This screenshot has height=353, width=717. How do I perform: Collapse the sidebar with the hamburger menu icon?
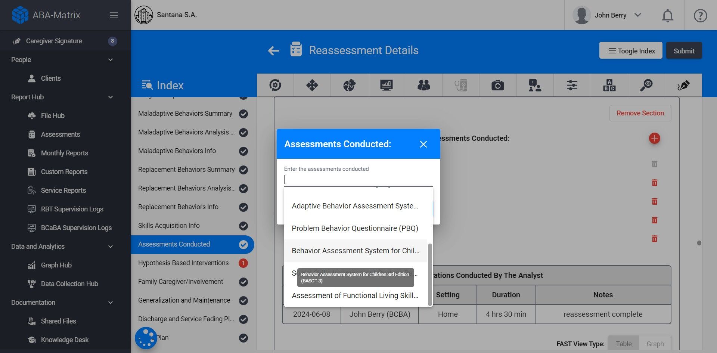coord(114,15)
